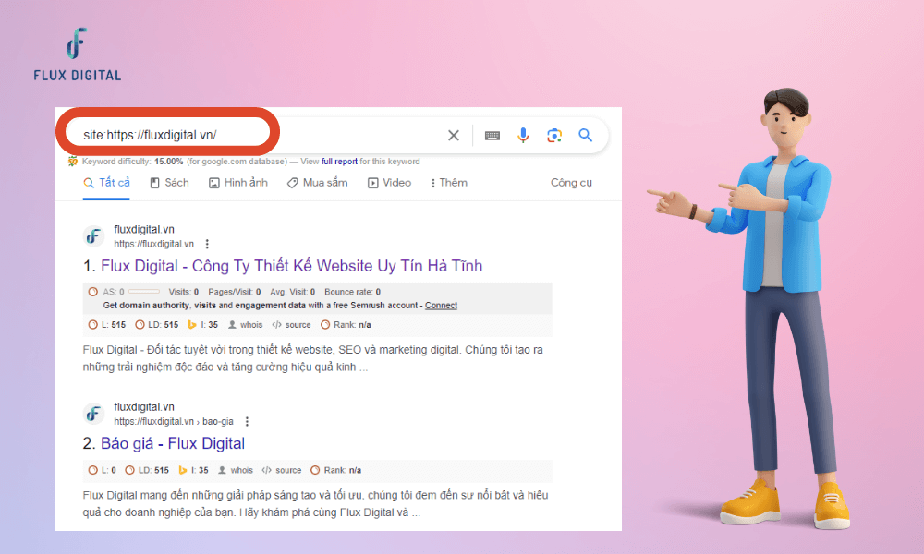Clear the search box with X icon
The image size is (924, 554).
click(x=453, y=136)
